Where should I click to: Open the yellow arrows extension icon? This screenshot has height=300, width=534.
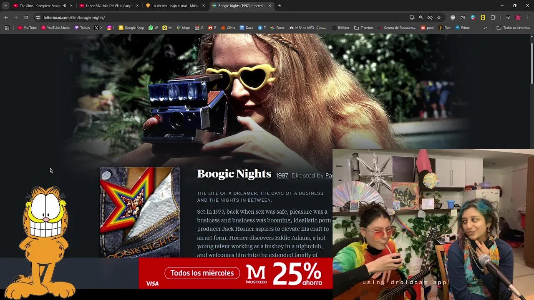click(483, 17)
